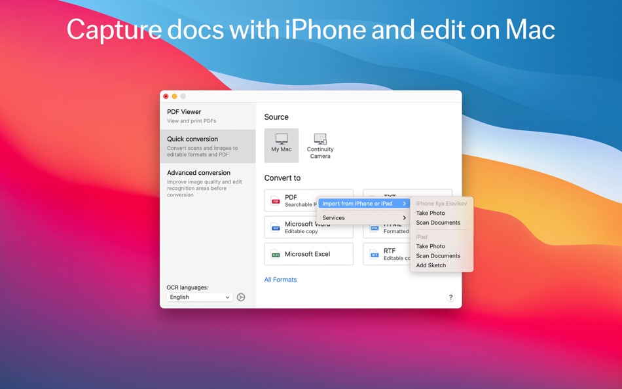Select Import from iPhone or iPad

(x=364, y=204)
